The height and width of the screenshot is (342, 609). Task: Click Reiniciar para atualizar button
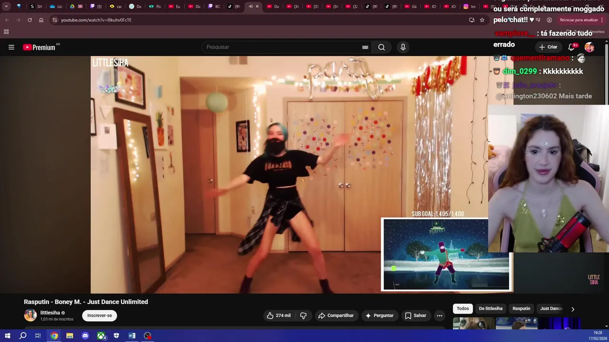pos(579,20)
